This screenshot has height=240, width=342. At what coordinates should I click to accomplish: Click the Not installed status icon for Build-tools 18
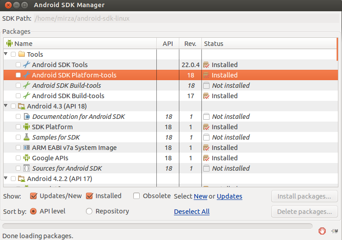point(206,86)
